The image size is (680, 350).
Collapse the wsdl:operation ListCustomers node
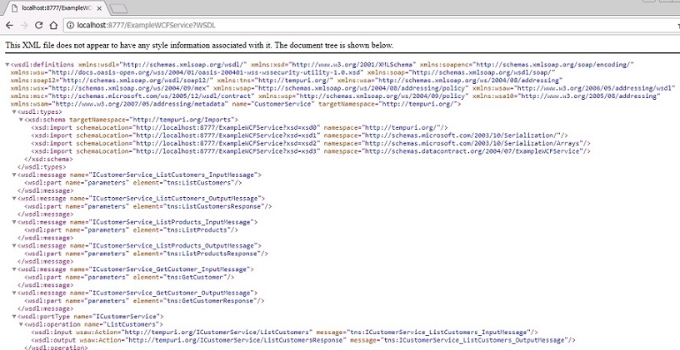point(21,324)
